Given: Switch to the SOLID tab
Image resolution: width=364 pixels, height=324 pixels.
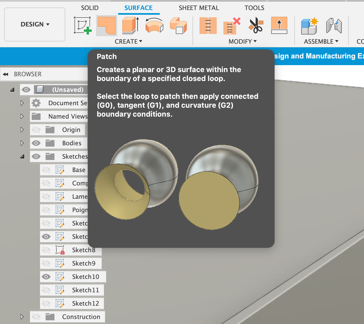Looking at the screenshot, I should click(x=90, y=8).
